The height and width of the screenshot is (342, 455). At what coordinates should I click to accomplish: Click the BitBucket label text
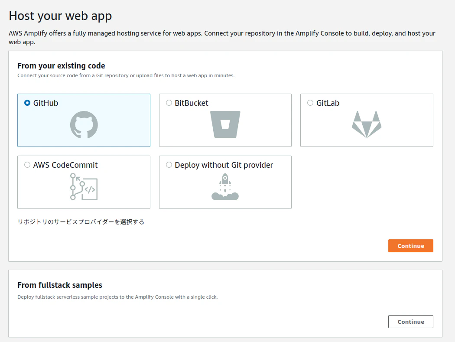pos(192,103)
